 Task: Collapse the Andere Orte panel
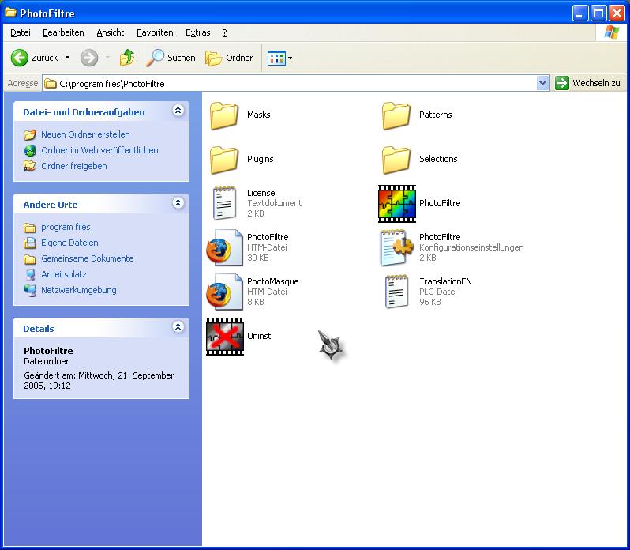pyautogui.click(x=178, y=204)
